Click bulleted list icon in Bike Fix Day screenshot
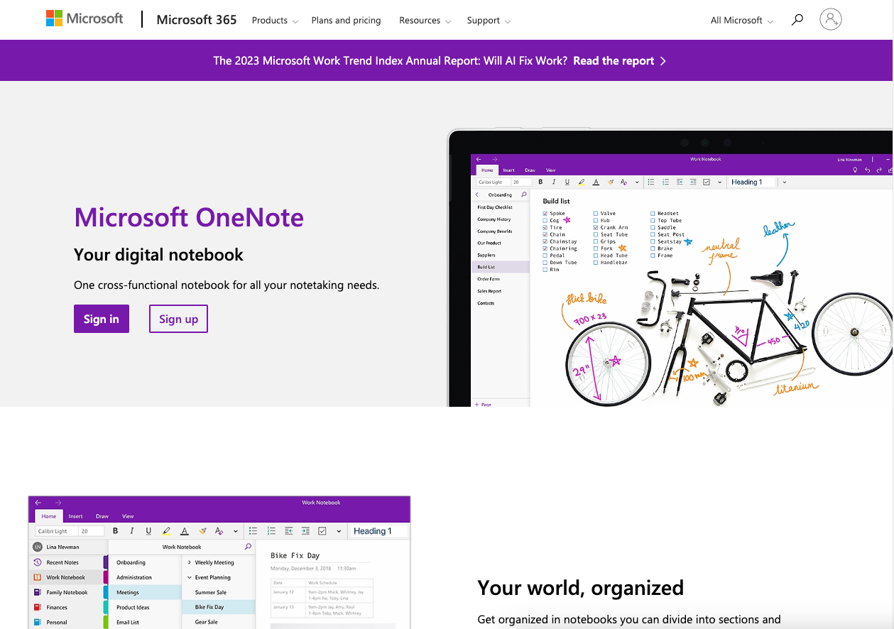This screenshot has height=629, width=894. [x=254, y=531]
